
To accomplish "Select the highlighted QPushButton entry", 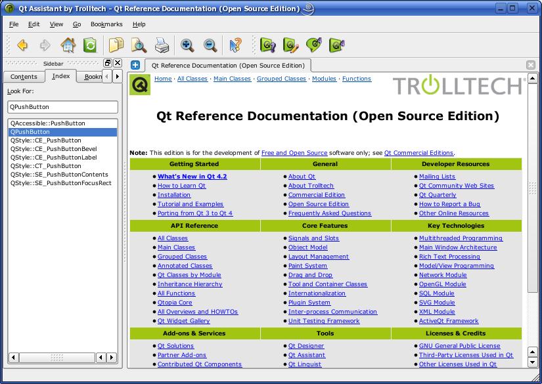I will (x=62, y=132).
